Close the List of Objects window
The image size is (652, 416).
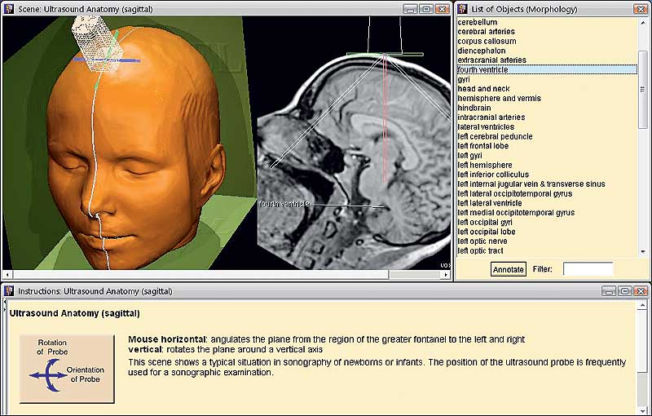pos(641,9)
